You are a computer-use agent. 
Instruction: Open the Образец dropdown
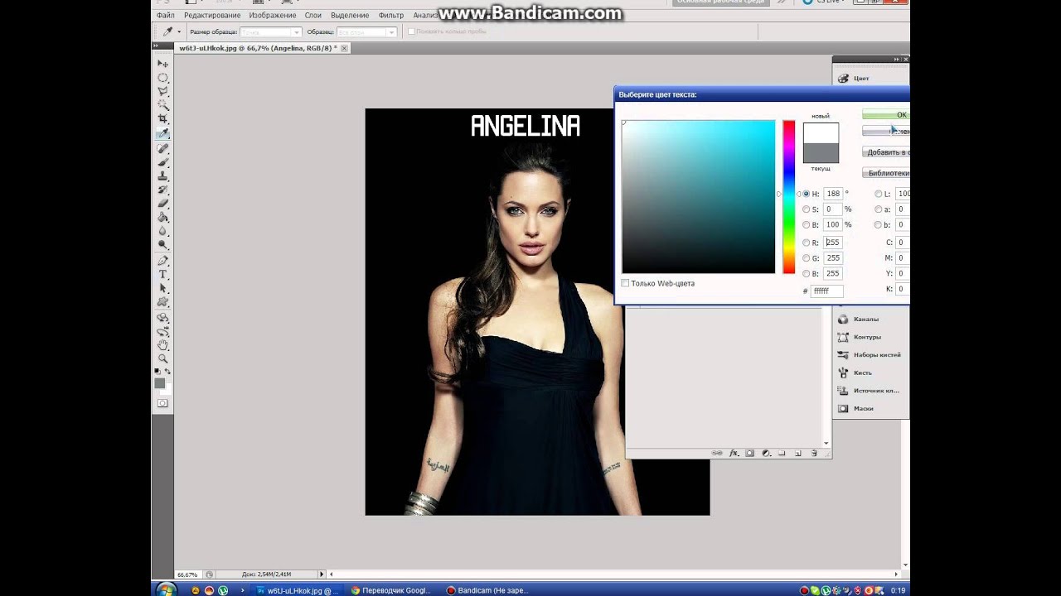tap(366, 31)
